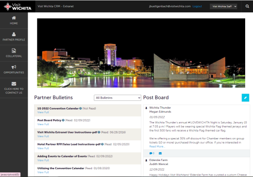
Task: Open the Visit Wichita Staff dropdown
Action: (x=223, y=6)
